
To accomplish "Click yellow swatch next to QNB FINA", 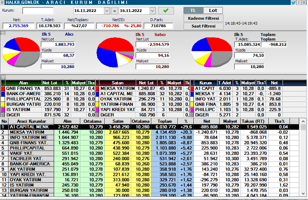I will (x=192, y=104).
